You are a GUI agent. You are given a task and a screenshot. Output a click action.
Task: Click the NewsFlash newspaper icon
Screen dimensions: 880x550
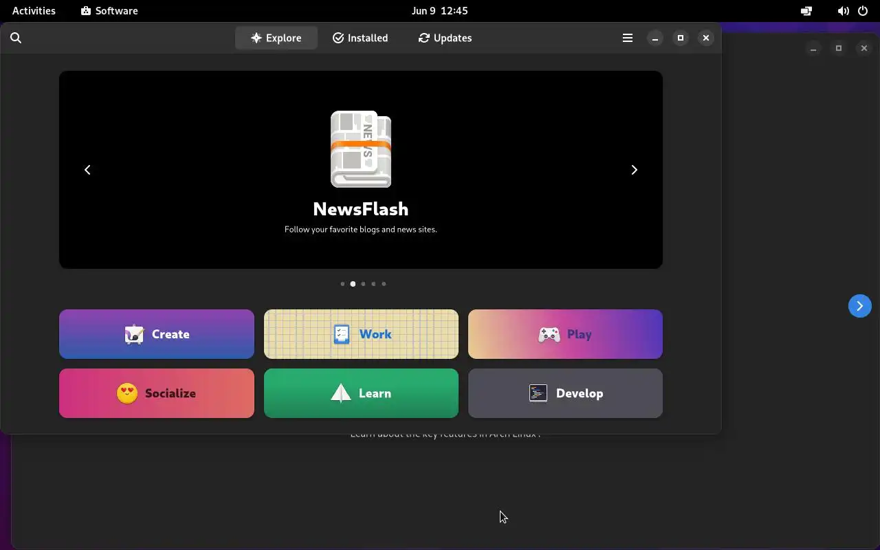[361, 149]
